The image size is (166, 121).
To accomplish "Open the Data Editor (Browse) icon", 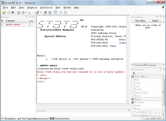I will pyautogui.click(x=50, y=12).
